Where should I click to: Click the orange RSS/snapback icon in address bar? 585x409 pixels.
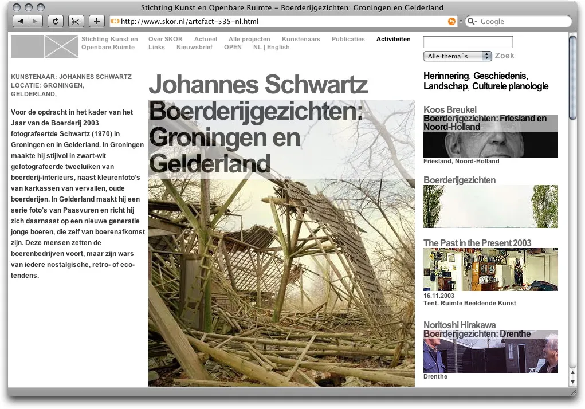(x=451, y=22)
